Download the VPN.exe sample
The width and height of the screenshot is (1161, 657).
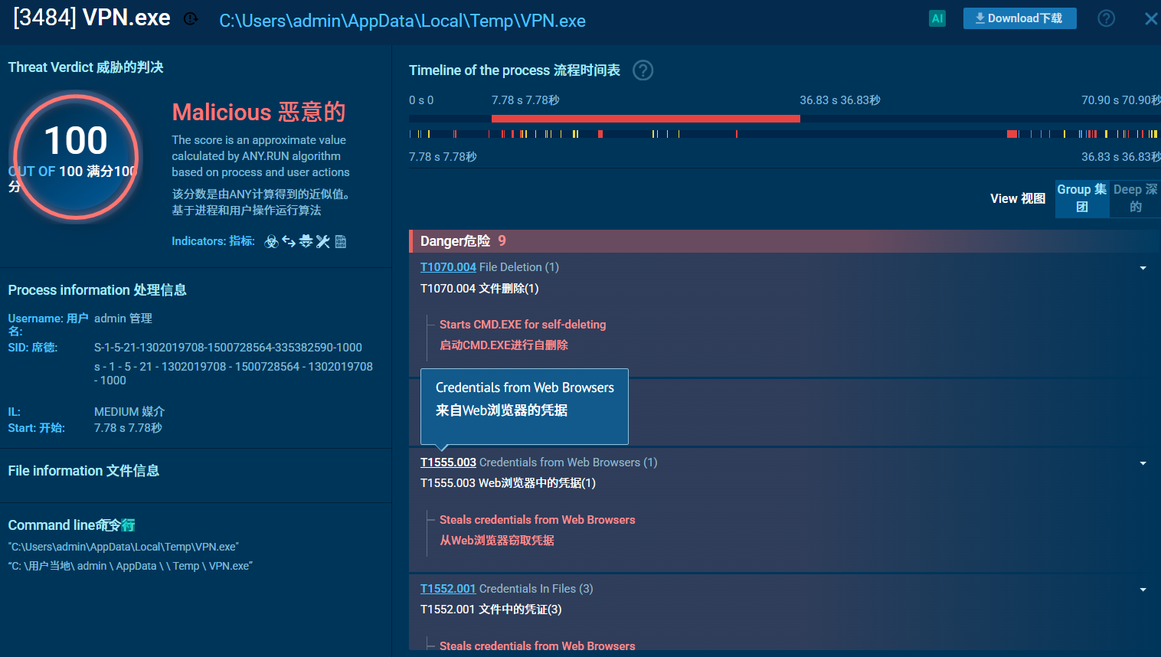[1019, 18]
